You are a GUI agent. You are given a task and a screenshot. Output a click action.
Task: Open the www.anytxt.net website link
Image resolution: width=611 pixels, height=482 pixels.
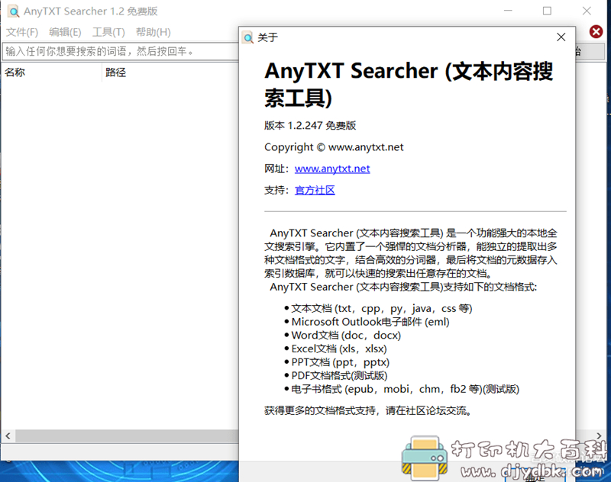[332, 169]
